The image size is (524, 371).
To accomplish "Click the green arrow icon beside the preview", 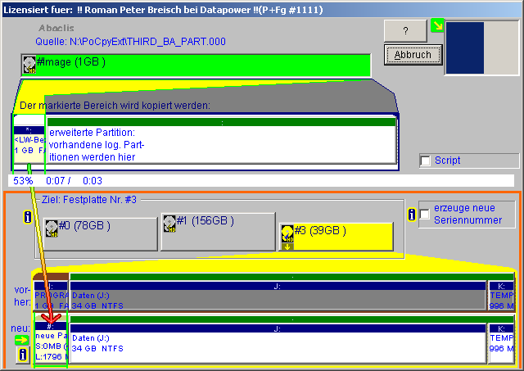I will pyautogui.click(x=436, y=28).
